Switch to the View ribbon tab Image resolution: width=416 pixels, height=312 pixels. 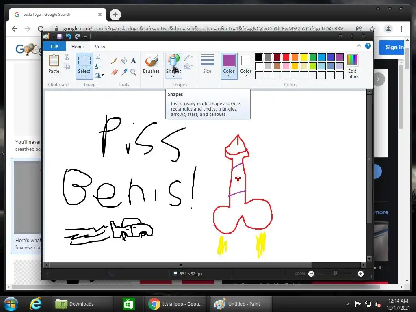[x=100, y=47]
